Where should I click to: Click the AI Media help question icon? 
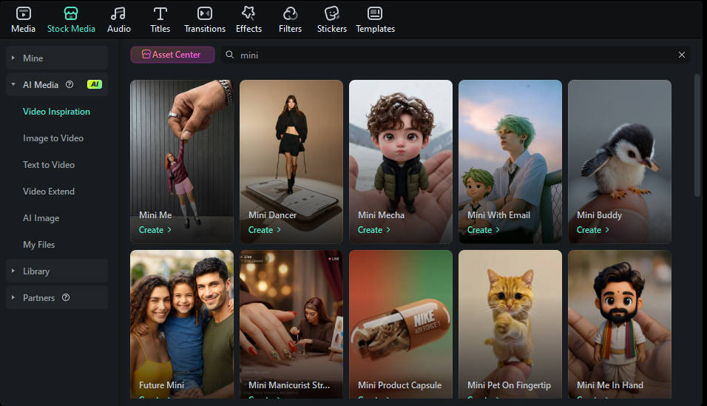point(70,84)
